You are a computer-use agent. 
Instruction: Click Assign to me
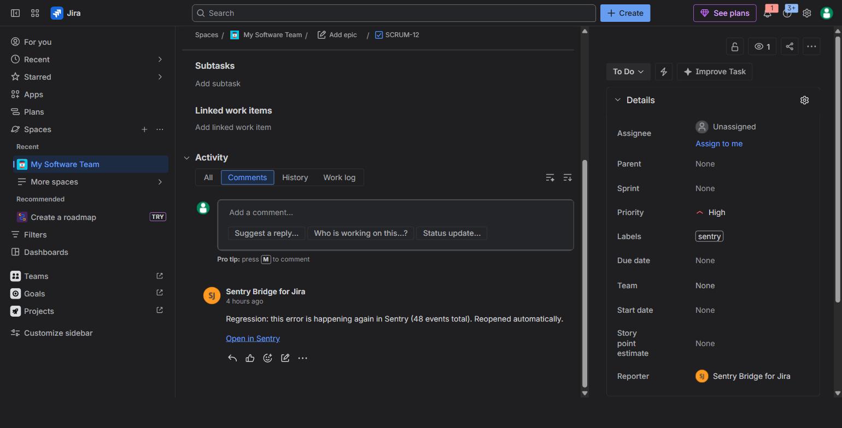point(719,144)
